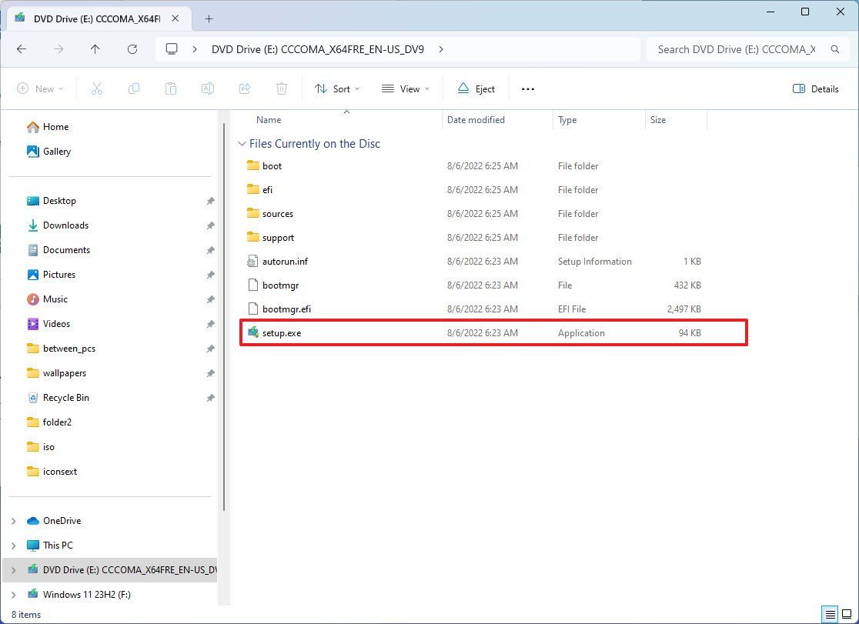The image size is (859, 624).
Task: Click the Share icon in the toolbar
Action: coord(245,88)
